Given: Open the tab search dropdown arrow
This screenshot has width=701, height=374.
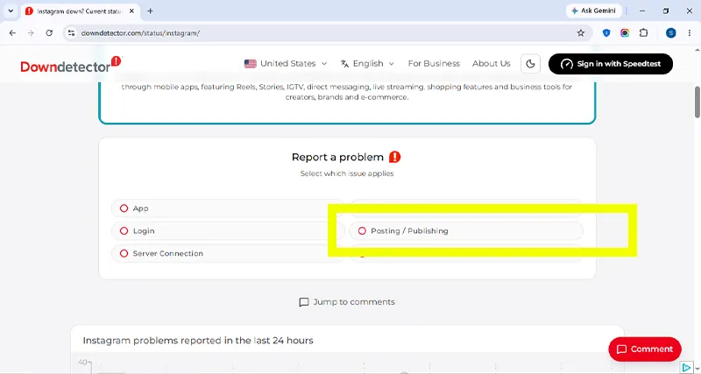Looking at the screenshot, I should coord(11,11).
